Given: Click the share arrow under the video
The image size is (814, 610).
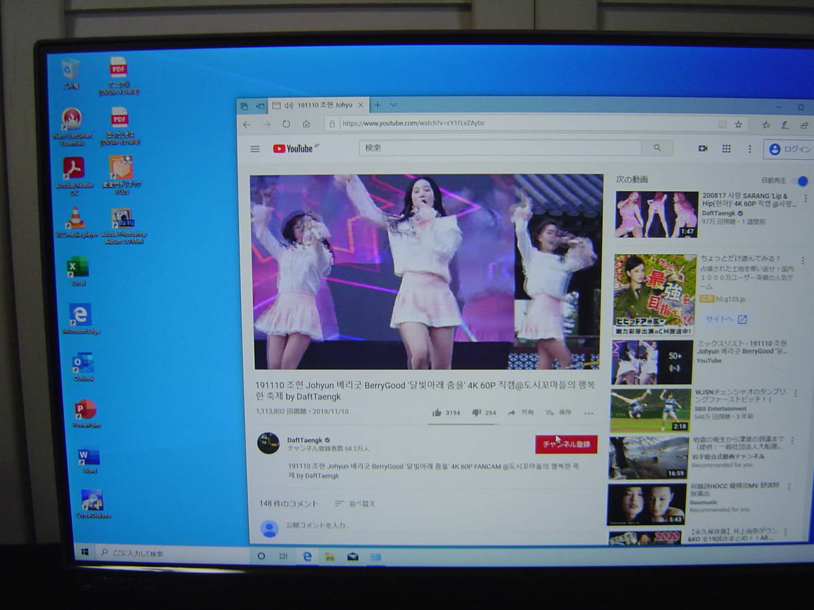Looking at the screenshot, I should [x=520, y=412].
